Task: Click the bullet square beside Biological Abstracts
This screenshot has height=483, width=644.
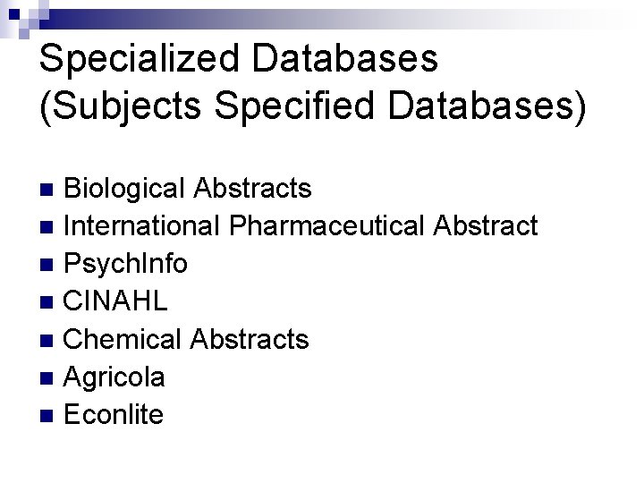Action: (x=47, y=190)
